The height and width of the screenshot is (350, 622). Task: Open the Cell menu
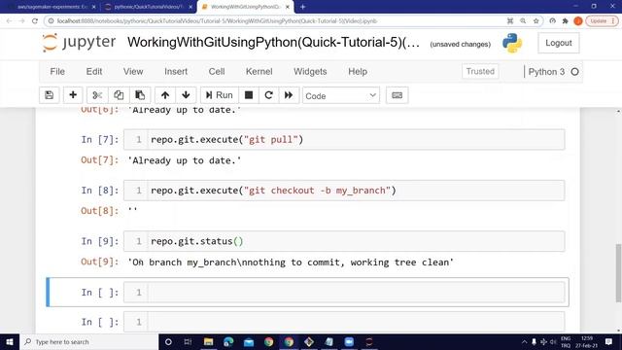coord(217,71)
